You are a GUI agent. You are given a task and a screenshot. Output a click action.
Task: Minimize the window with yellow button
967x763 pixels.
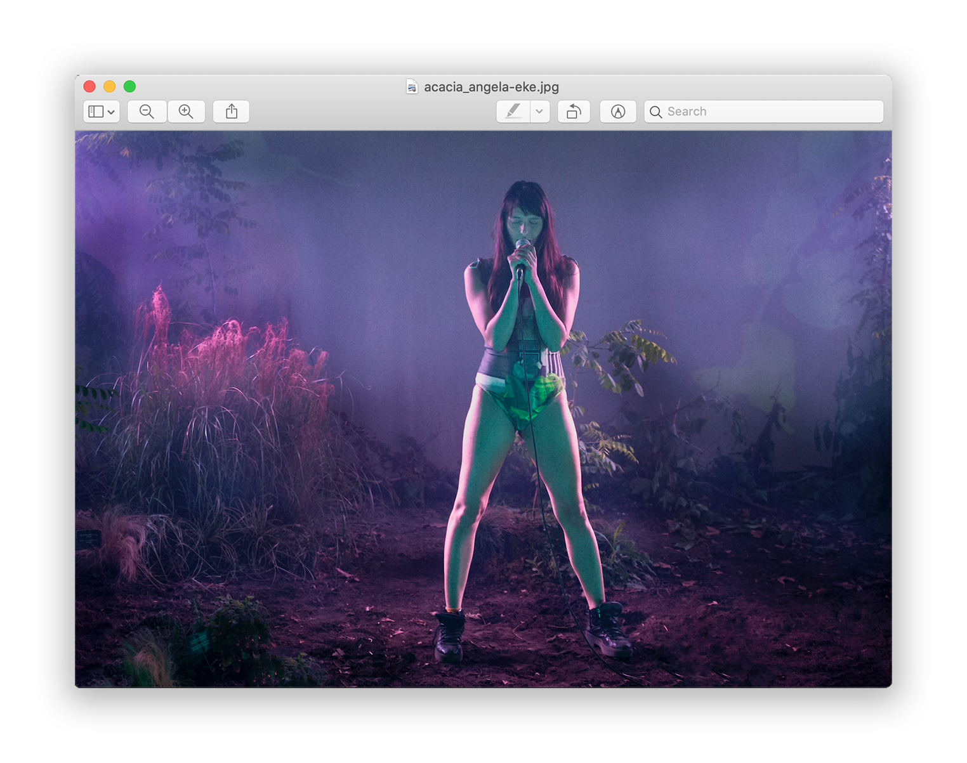tap(110, 86)
